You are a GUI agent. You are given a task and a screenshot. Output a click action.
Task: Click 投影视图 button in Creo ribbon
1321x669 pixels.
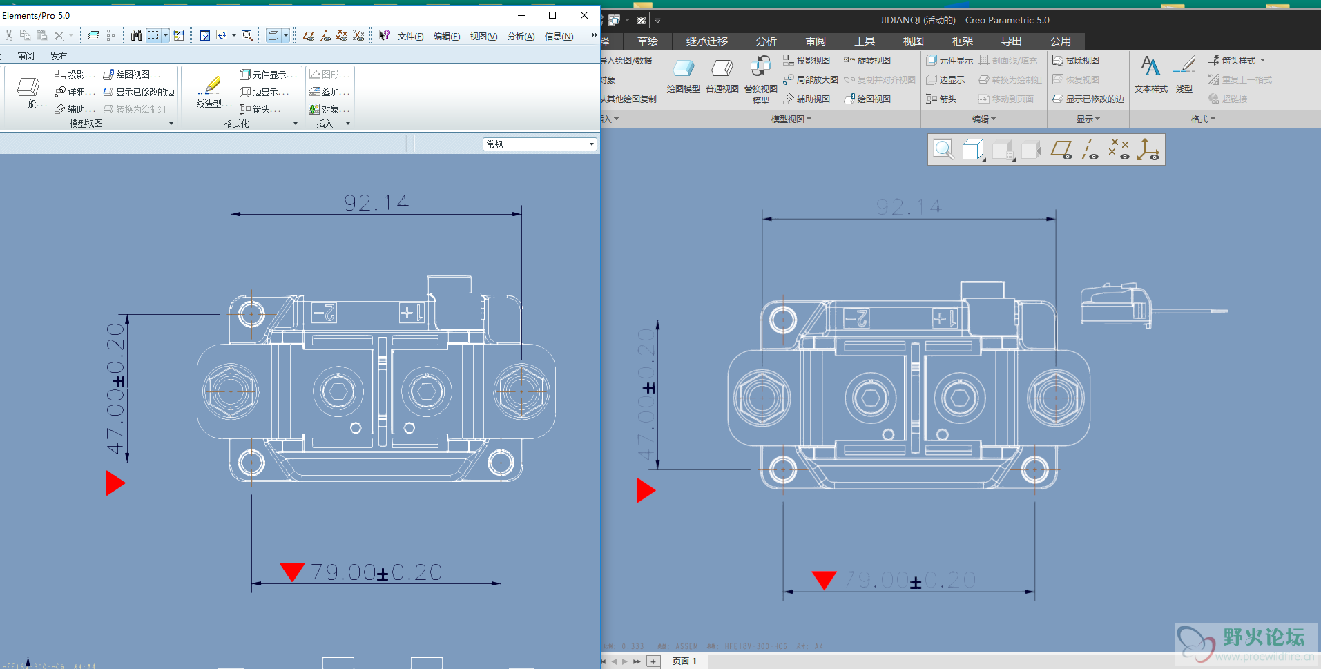click(807, 60)
